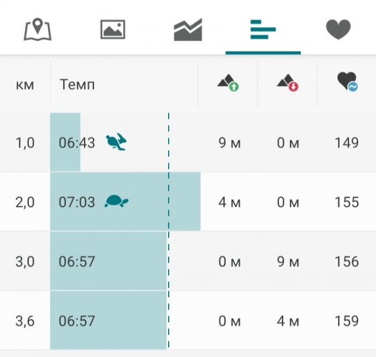
Task: Click heart rate value 159
Action: [x=347, y=321]
